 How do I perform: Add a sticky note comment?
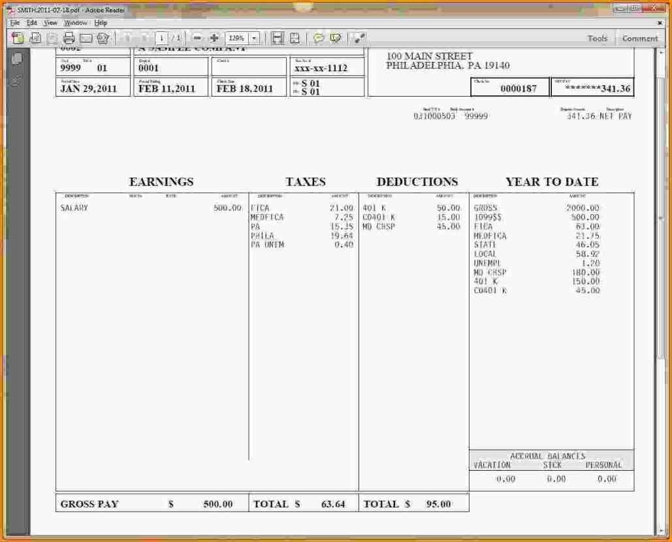tap(318, 37)
